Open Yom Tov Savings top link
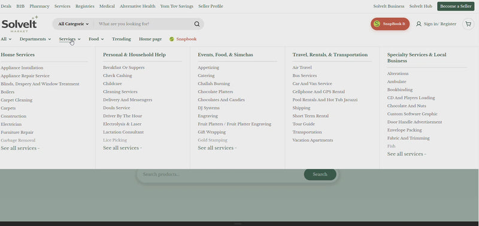This screenshot has height=226, width=479. click(177, 6)
